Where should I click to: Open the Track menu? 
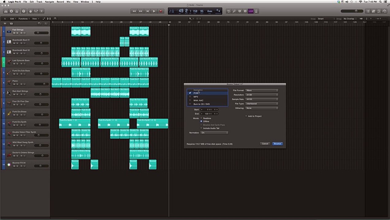[39, 2]
